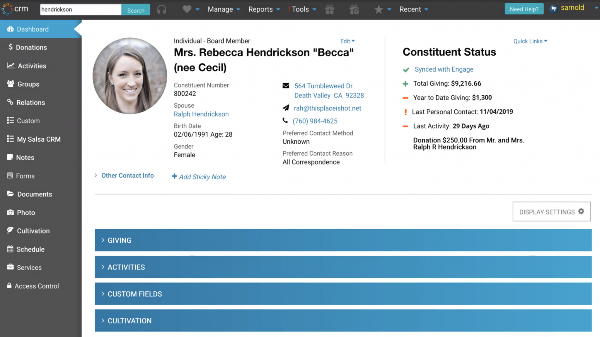Click the 564 Tumbleweed Dr. address link
This screenshot has width=600, height=337.
(324, 86)
